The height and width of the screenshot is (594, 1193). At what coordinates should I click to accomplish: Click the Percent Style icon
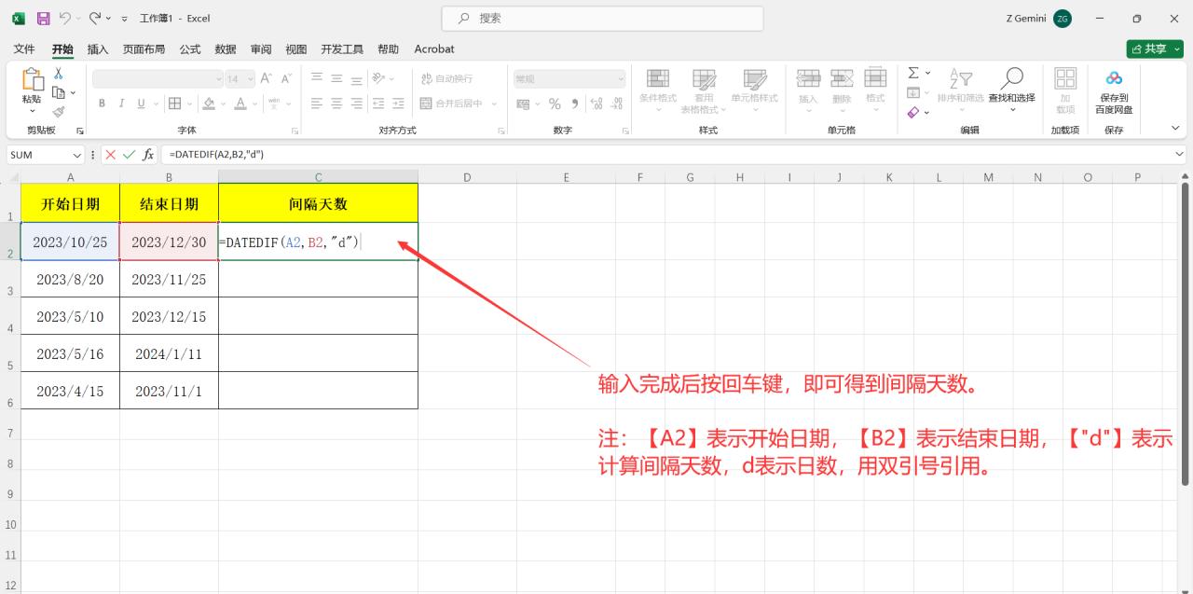click(555, 104)
